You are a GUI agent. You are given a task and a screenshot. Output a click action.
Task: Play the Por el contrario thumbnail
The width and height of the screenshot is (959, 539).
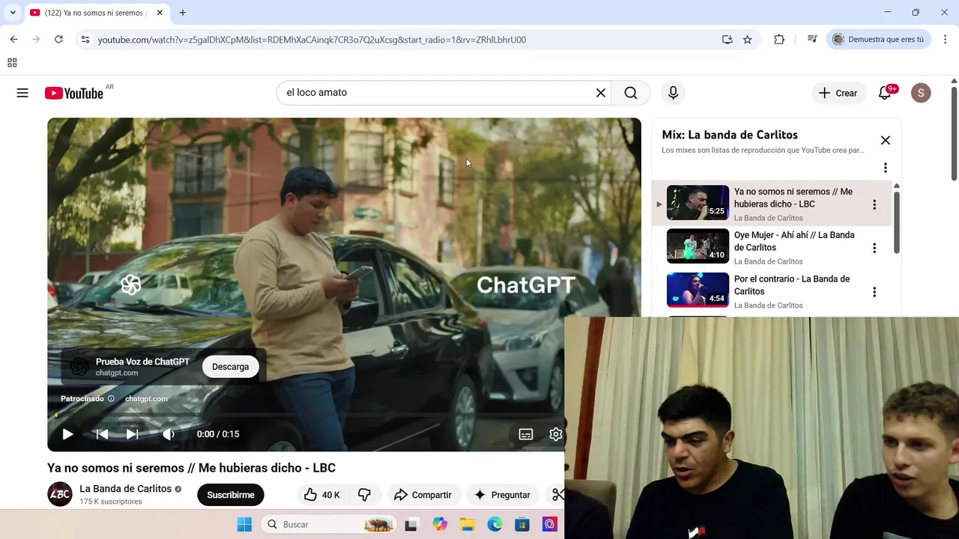pos(698,290)
